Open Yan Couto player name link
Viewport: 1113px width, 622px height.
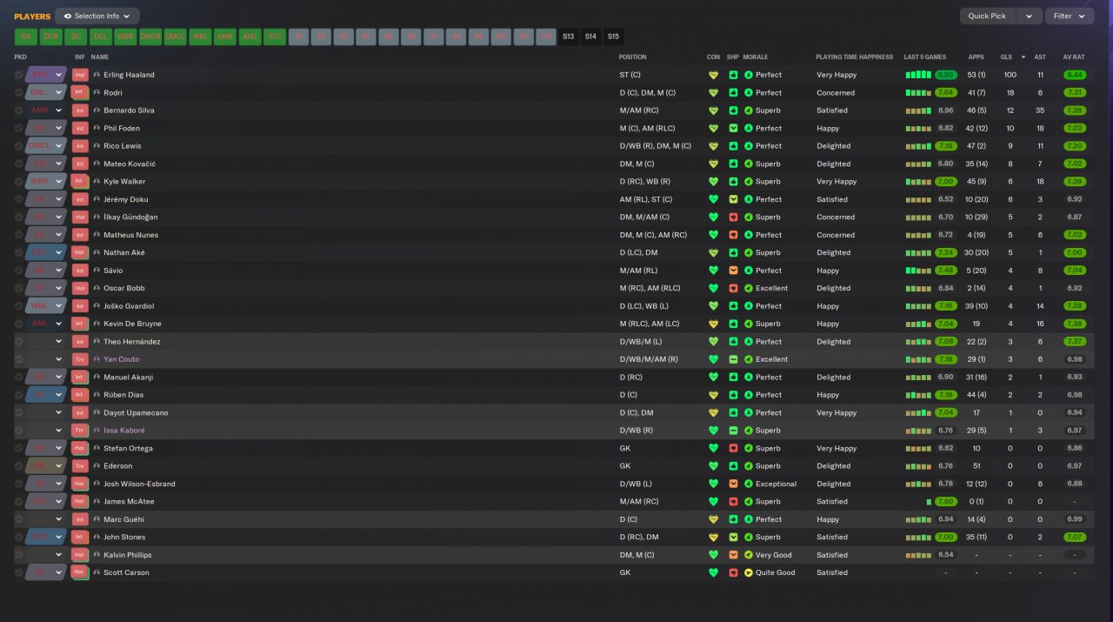coord(121,359)
